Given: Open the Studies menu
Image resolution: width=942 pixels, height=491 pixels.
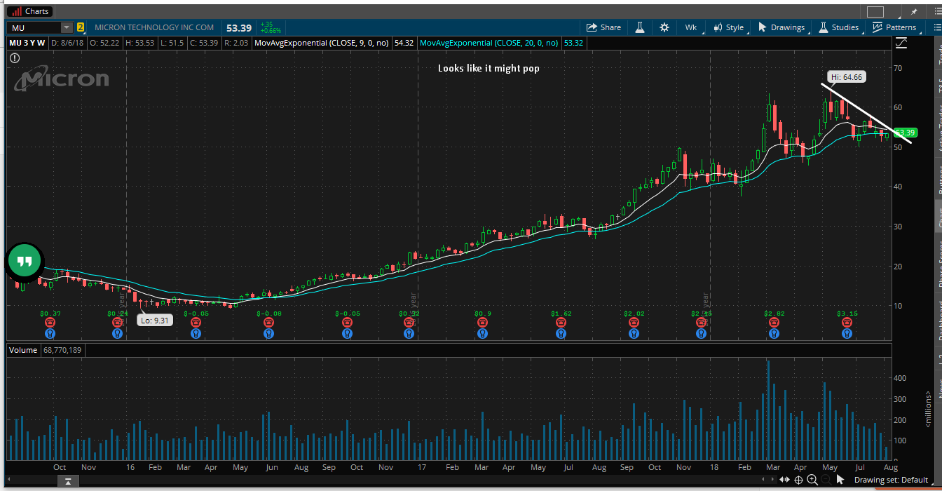Looking at the screenshot, I should 838,27.
